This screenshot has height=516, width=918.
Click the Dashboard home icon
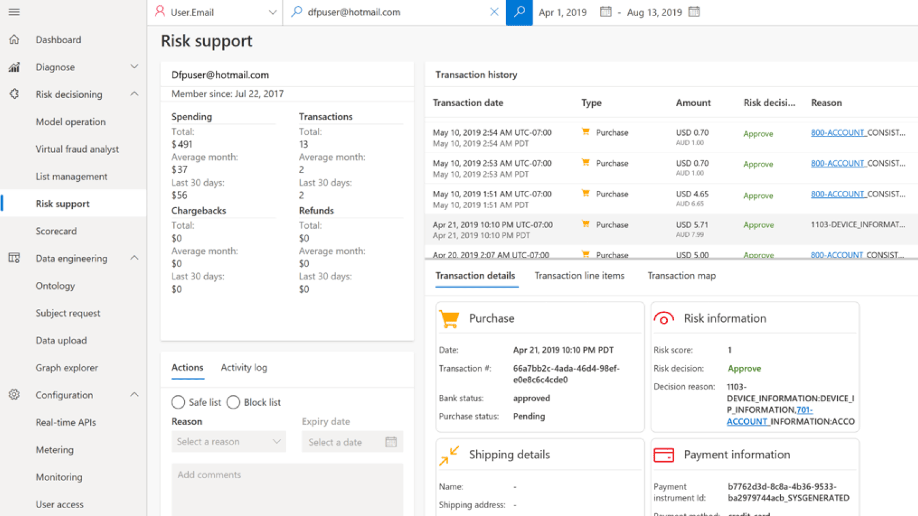[14, 40]
